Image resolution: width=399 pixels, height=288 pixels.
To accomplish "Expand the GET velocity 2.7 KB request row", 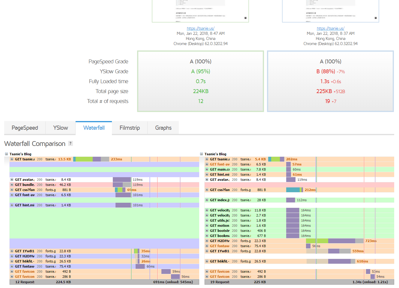I will pyautogui.click(x=207, y=215).
